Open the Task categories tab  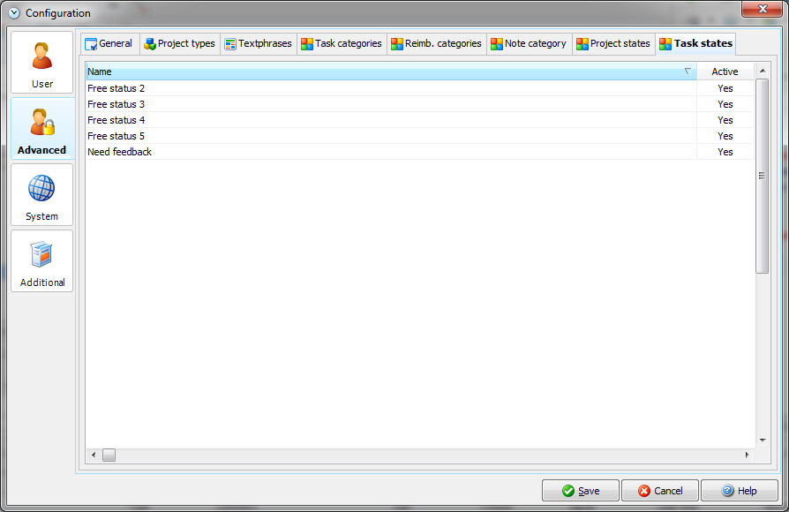click(342, 43)
